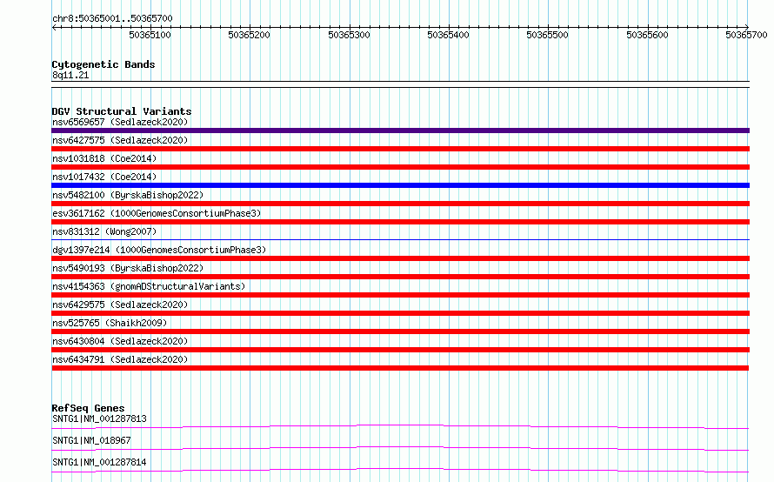774x482 pixels.
Task: Open esv3617162 (1000GenomesConsortiumPhase3) label
Action: [x=157, y=213]
